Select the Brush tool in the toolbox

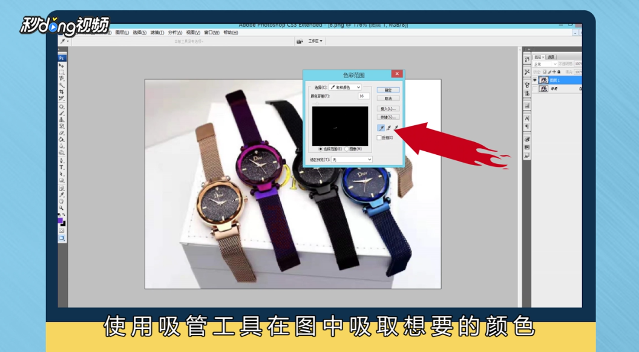pyautogui.click(x=62, y=113)
